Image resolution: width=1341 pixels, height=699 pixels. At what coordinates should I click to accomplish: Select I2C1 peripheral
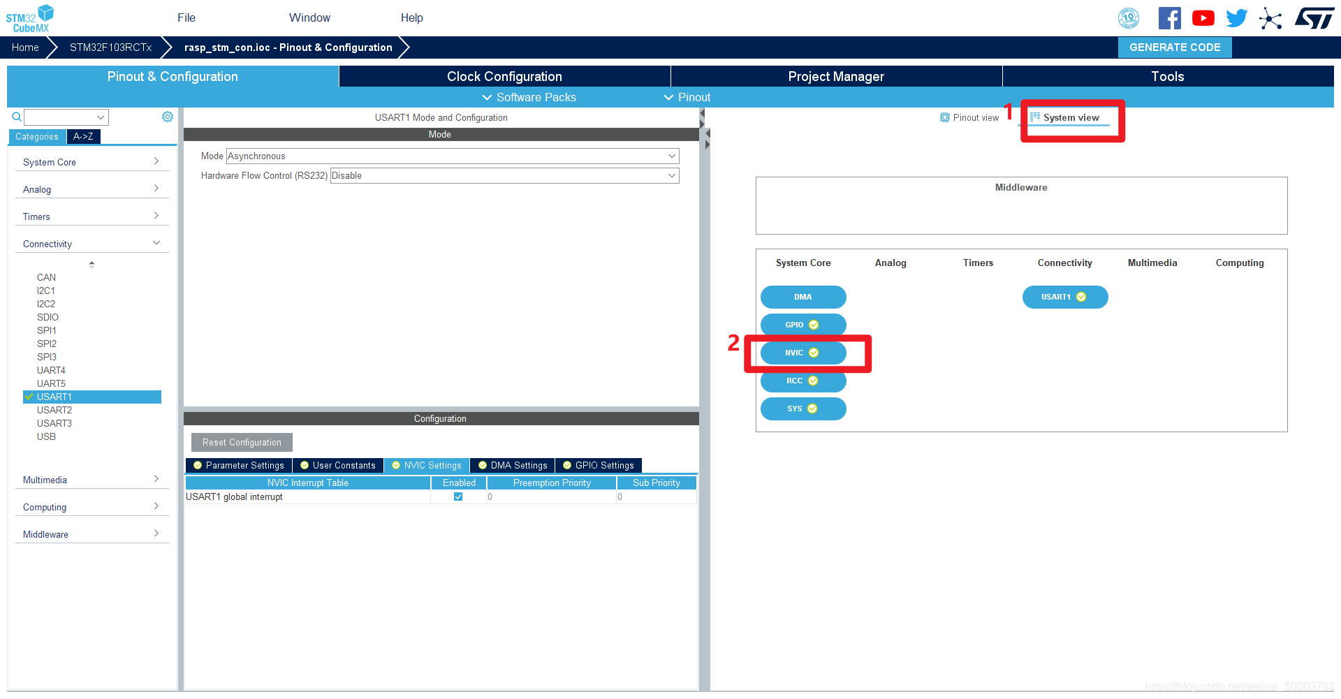click(x=45, y=290)
